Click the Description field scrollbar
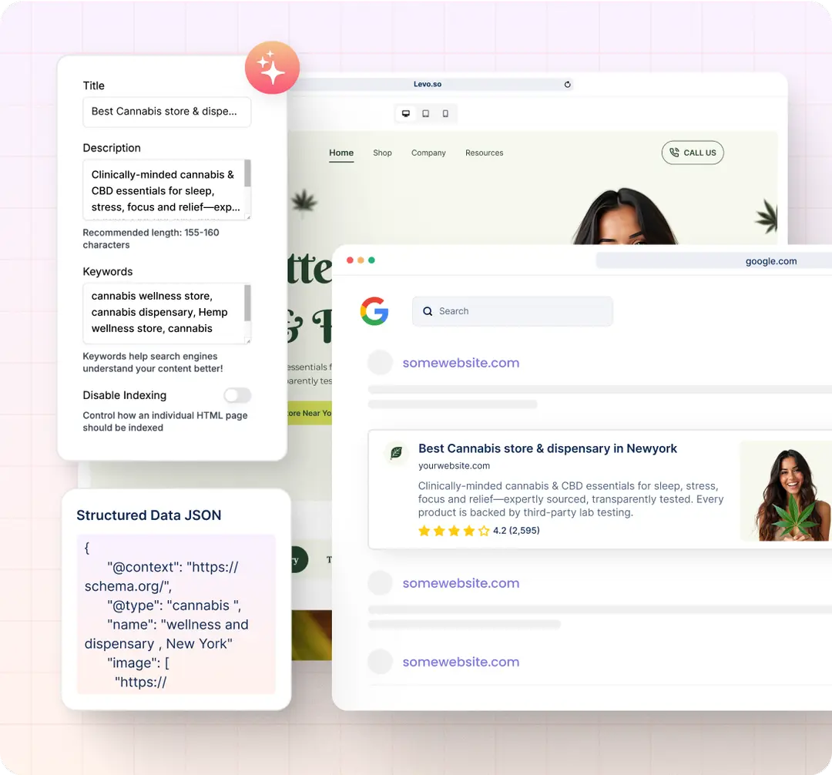This screenshot has width=832, height=775. pyautogui.click(x=247, y=173)
